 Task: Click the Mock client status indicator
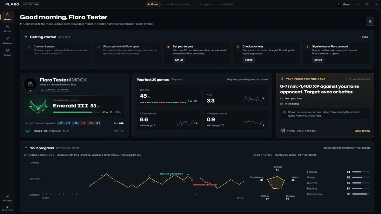[x=7, y=209]
